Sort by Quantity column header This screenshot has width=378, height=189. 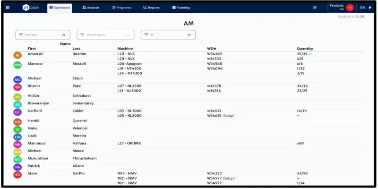coord(305,49)
